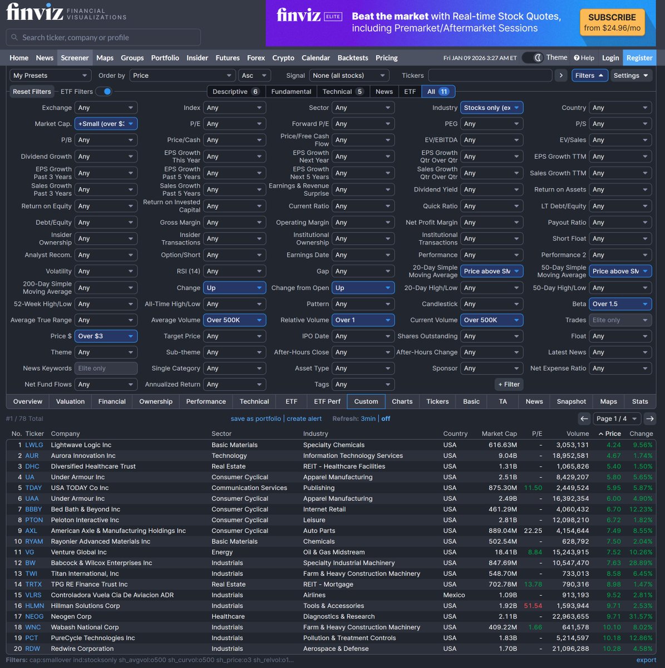The width and height of the screenshot is (665, 668).
Task: Expand the Market Cap. filter dropdown
Action: pos(106,124)
